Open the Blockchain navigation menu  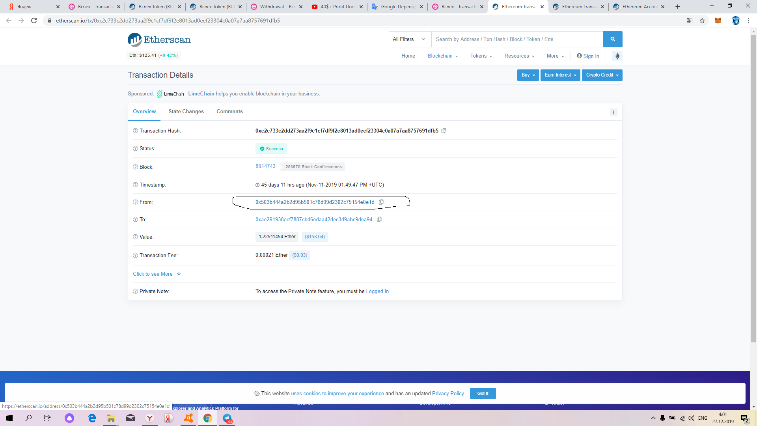442,56
